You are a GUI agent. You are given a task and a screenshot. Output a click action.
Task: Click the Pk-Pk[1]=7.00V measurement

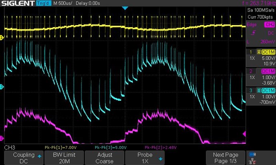coord(61,147)
